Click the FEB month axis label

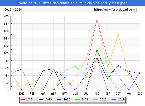tap(32, 94)
